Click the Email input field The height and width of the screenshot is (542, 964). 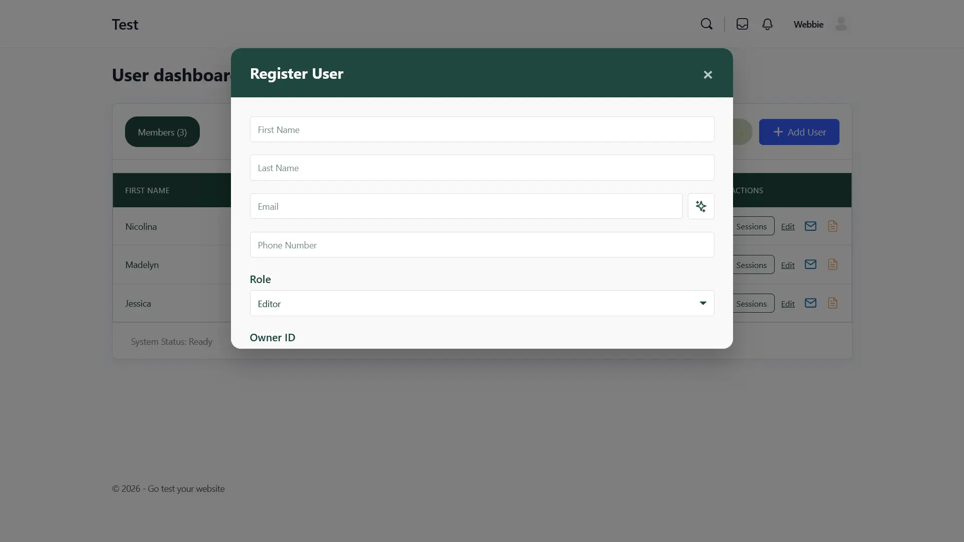point(466,206)
